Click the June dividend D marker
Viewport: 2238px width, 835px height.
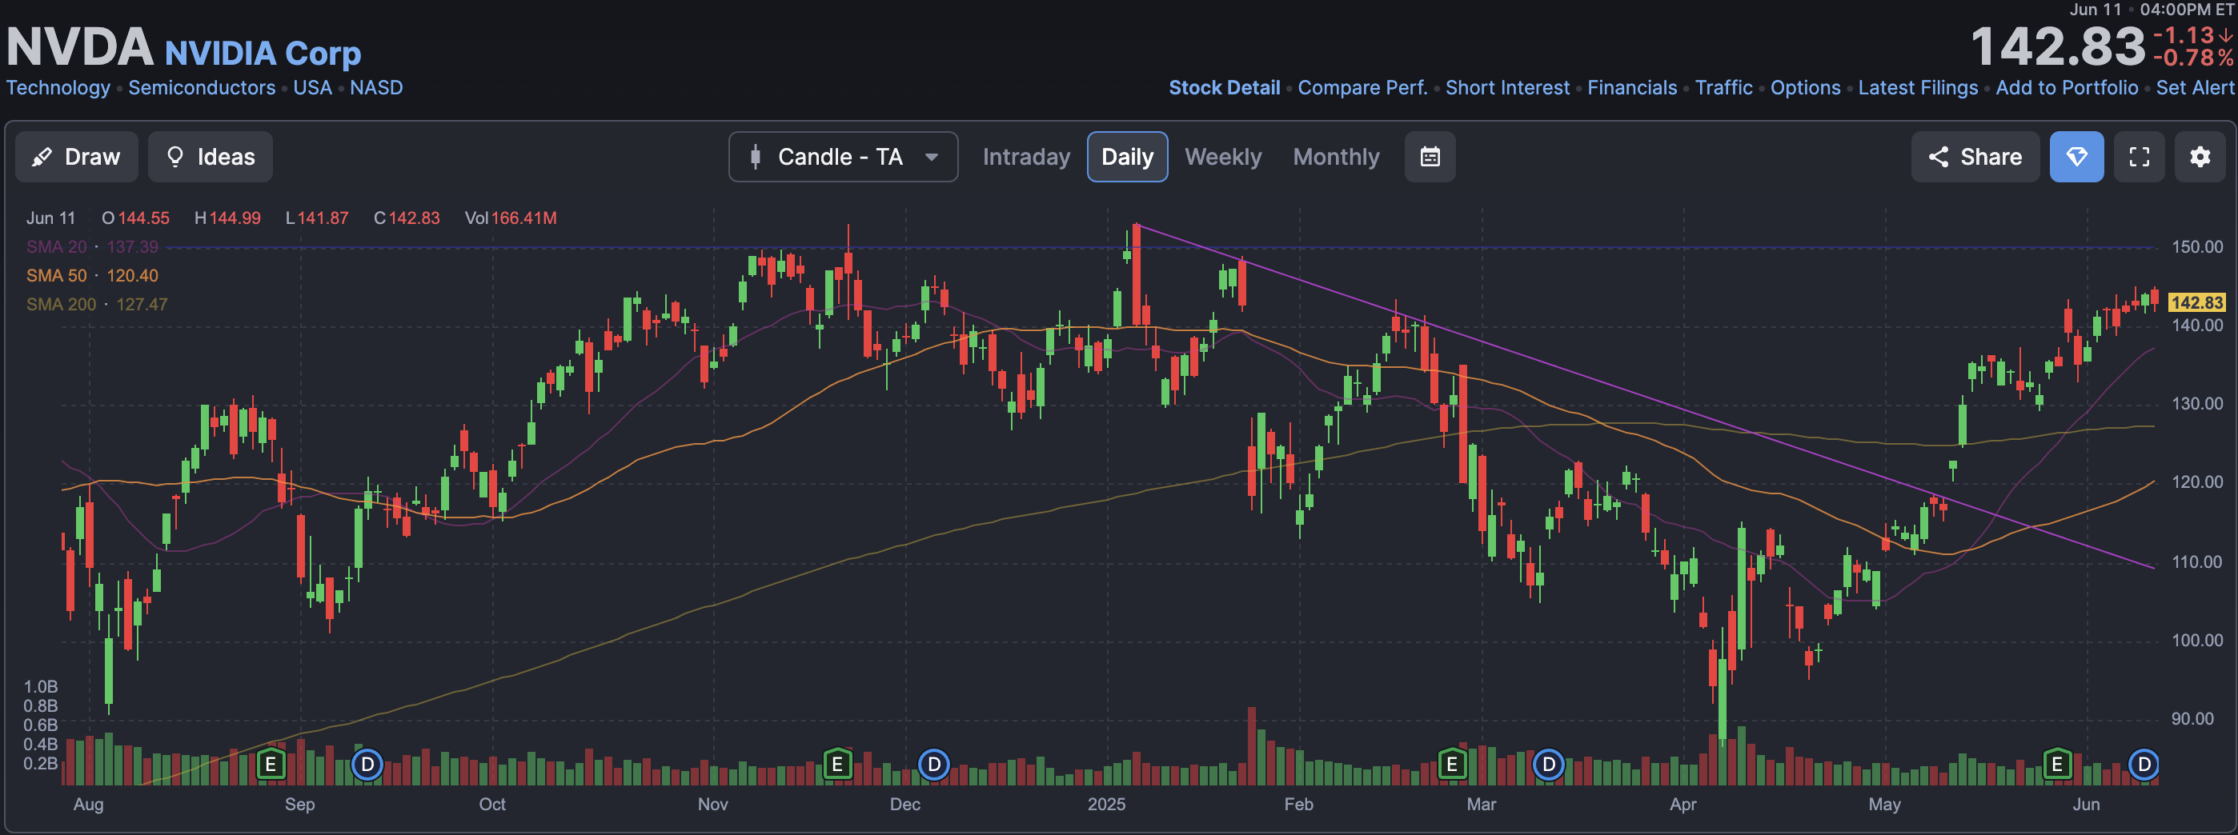point(2144,765)
